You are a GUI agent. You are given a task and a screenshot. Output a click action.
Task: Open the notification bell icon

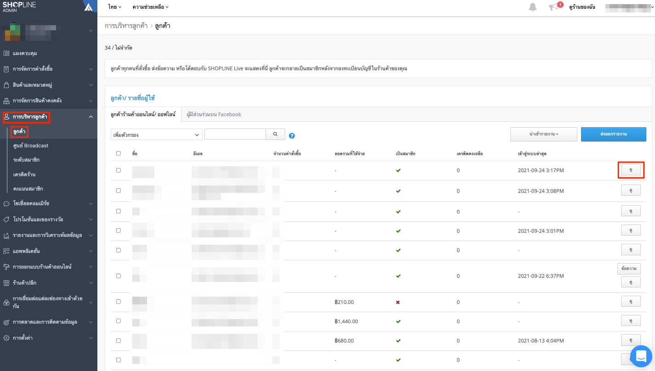(x=533, y=7)
